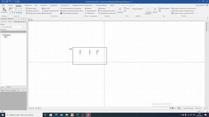Image resolution: width=209 pixels, height=117 pixels.
Task: Click Подсоединенные функции icon
Action: pyautogui.click(x=61, y=13)
